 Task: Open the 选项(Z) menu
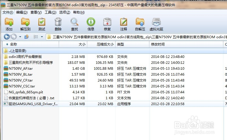coord(65,12)
